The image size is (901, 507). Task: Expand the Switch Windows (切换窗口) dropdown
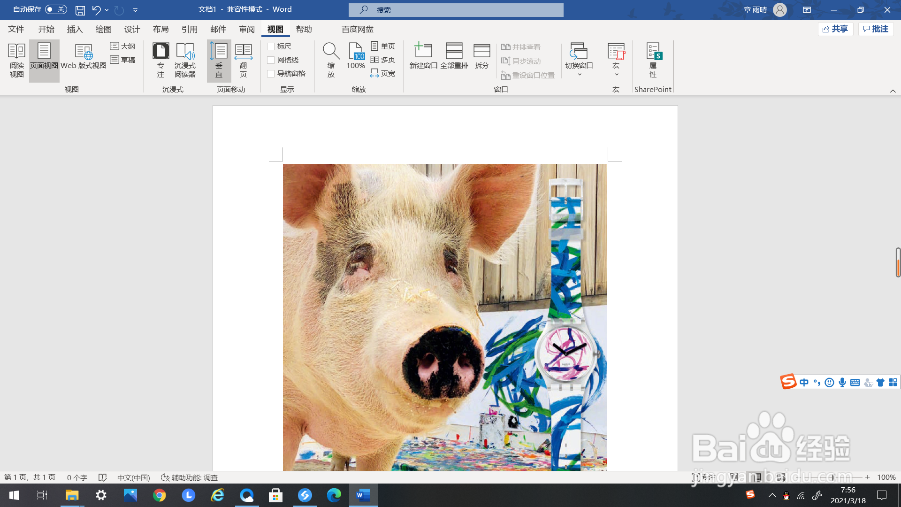pyautogui.click(x=579, y=74)
